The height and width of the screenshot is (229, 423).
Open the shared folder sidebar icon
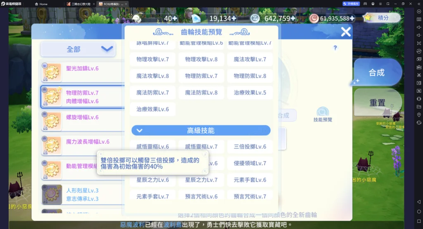419,107
